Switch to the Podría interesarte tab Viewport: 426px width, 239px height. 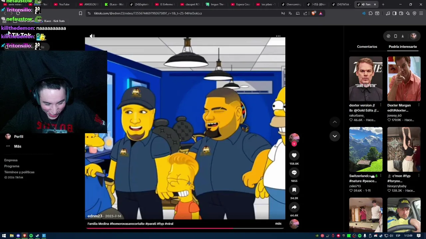(403, 46)
